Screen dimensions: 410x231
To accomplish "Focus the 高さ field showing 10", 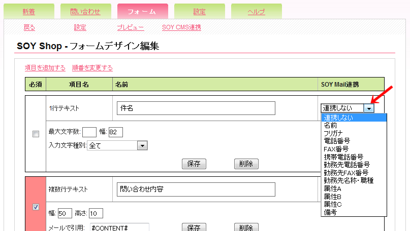I will coord(96,213).
